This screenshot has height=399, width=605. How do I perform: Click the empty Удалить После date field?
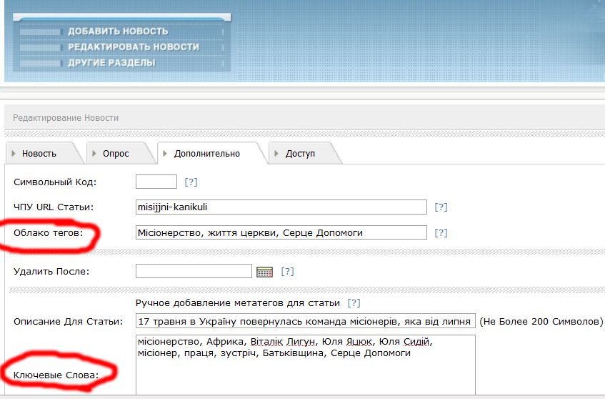click(194, 271)
